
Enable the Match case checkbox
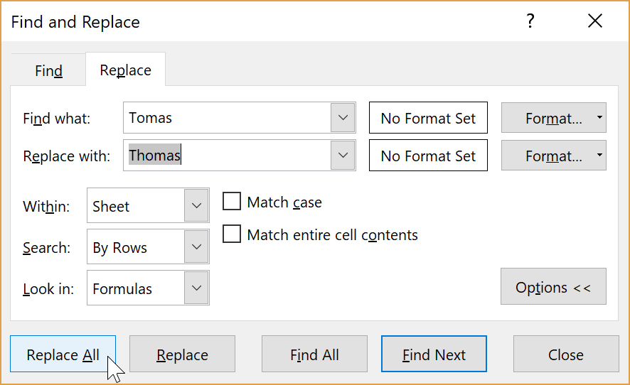point(232,201)
